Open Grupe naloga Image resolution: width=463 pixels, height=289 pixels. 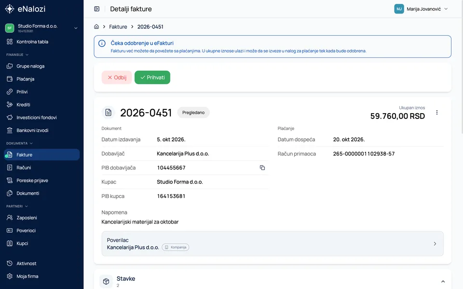coord(41,66)
